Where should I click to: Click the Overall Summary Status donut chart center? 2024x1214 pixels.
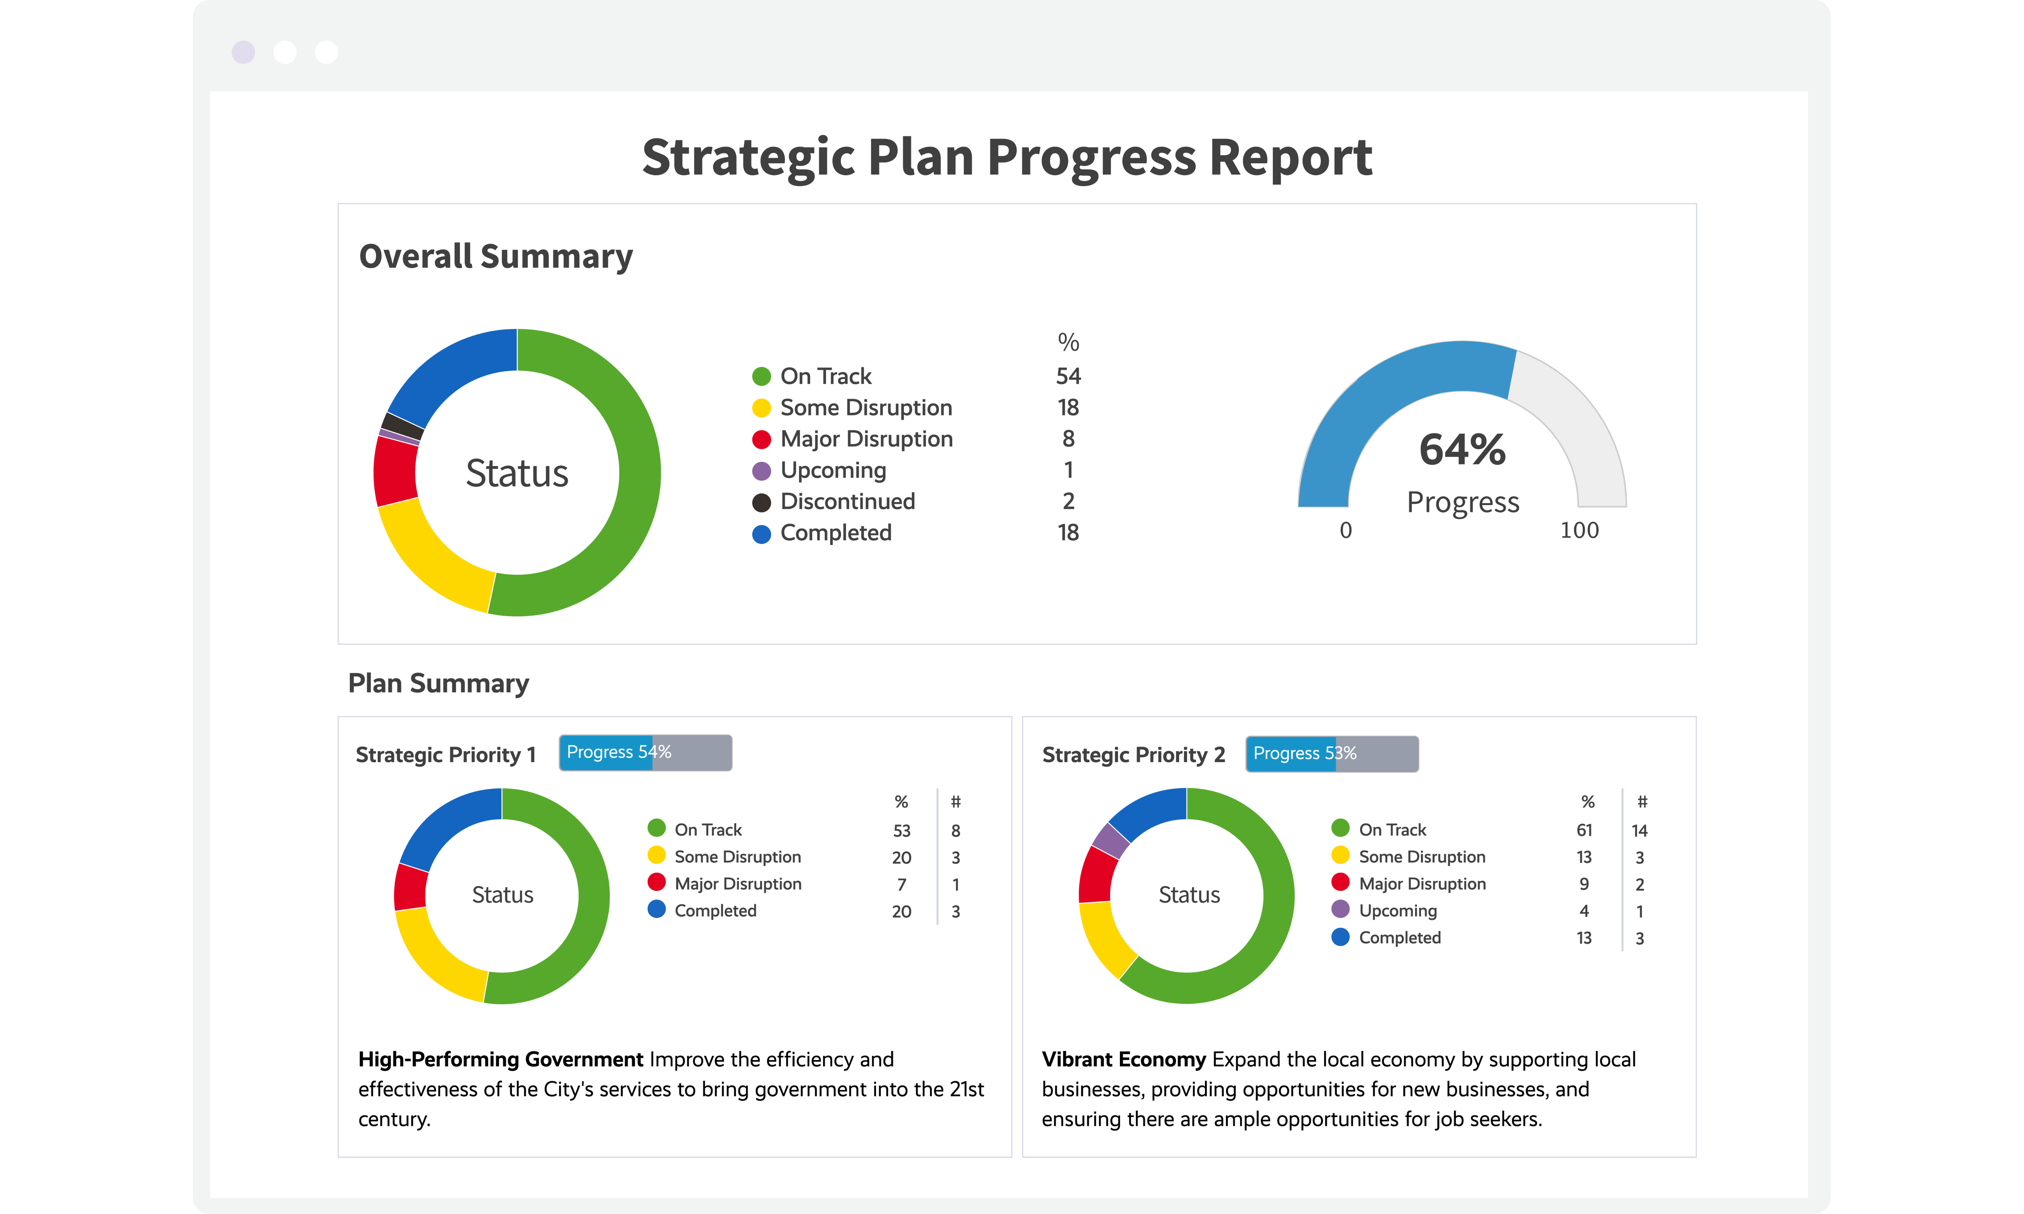(517, 473)
